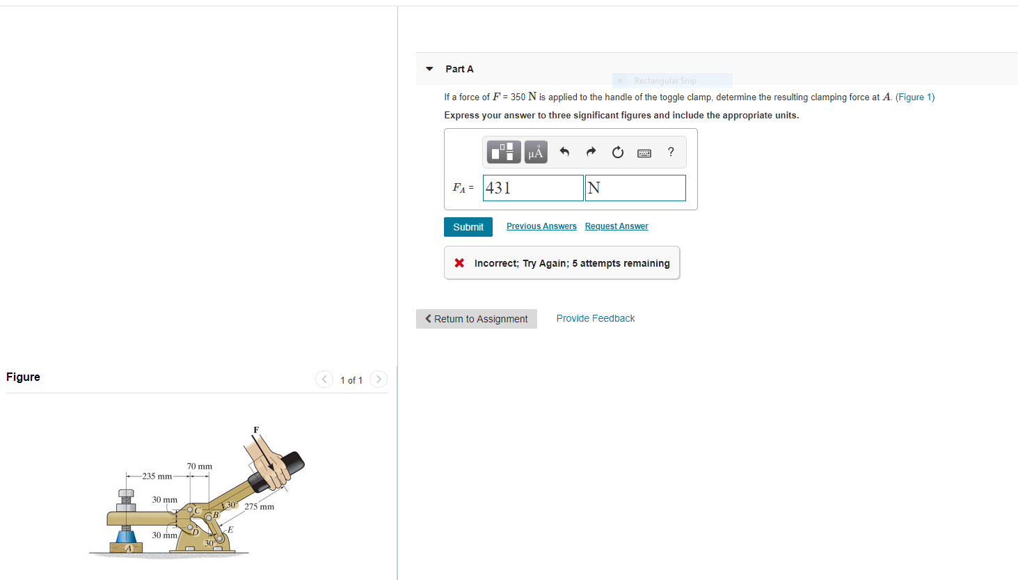The image size is (1018, 580).
Task: Open the templates tool in answer toolbar
Action: [x=504, y=152]
